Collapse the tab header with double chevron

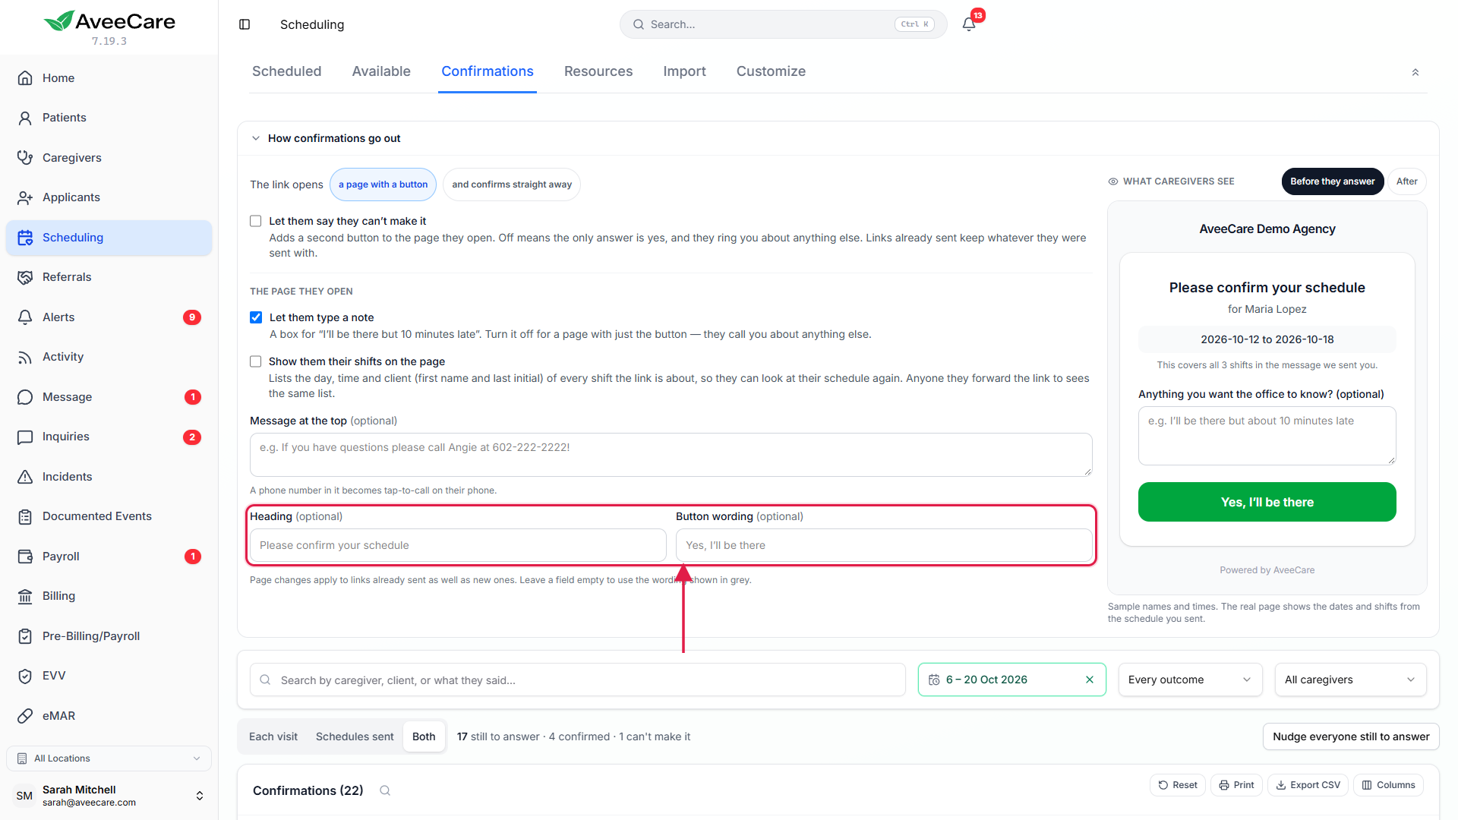pos(1415,72)
